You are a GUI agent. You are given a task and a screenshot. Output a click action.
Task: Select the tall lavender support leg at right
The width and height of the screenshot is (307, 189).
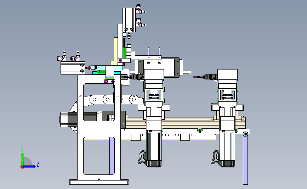pyautogui.click(x=245, y=159)
